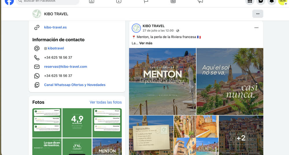Open Messenger chats
289x155 pixels.
tap(261, 1)
